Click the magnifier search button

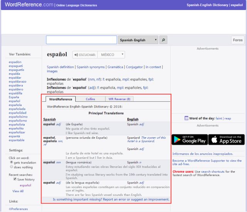tap(163, 40)
